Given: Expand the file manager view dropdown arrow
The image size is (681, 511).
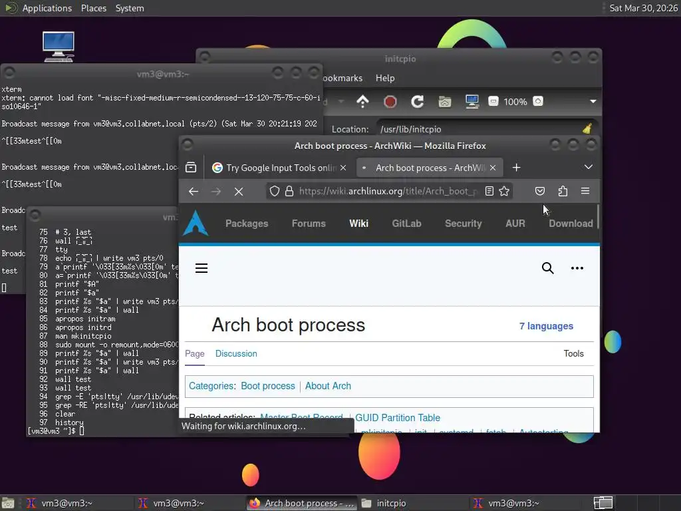Looking at the screenshot, I should pyautogui.click(x=593, y=101).
